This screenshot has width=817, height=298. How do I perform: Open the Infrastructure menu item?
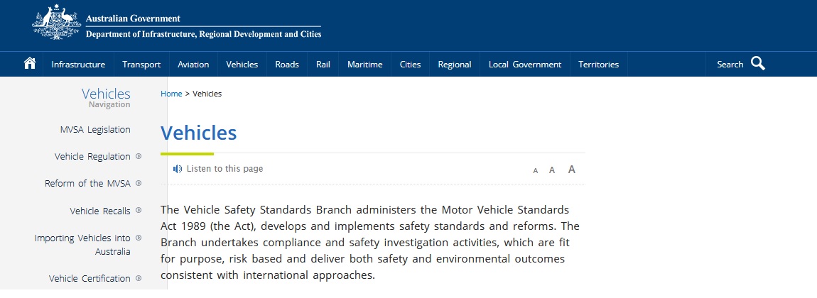tap(78, 65)
